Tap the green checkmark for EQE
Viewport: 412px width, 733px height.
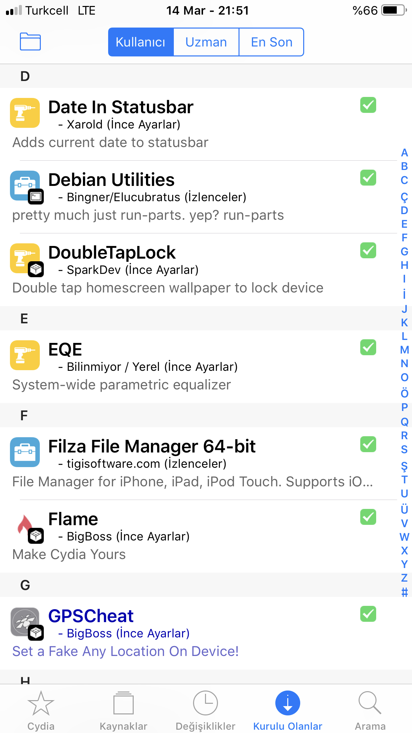368,347
